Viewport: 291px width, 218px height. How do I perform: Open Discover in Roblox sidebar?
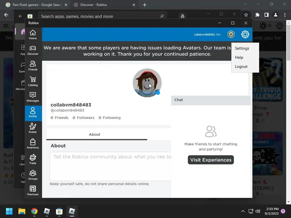click(33, 51)
